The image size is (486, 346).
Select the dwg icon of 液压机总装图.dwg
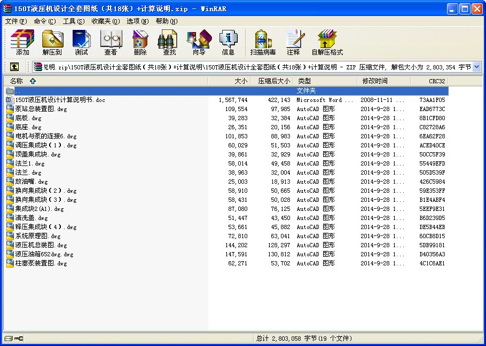coord(10,245)
